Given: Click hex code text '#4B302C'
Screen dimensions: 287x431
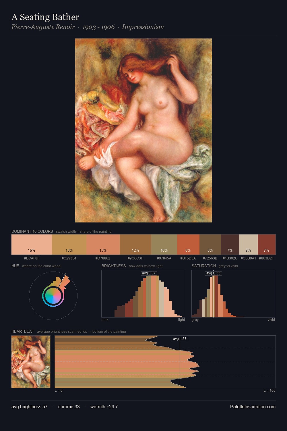Looking at the screenshot, I should pyautogui.click(x=230, y=258).
